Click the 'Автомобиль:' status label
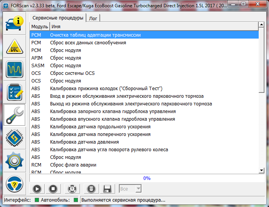Screen dimensions: 269x207 (x=55, y=200)
